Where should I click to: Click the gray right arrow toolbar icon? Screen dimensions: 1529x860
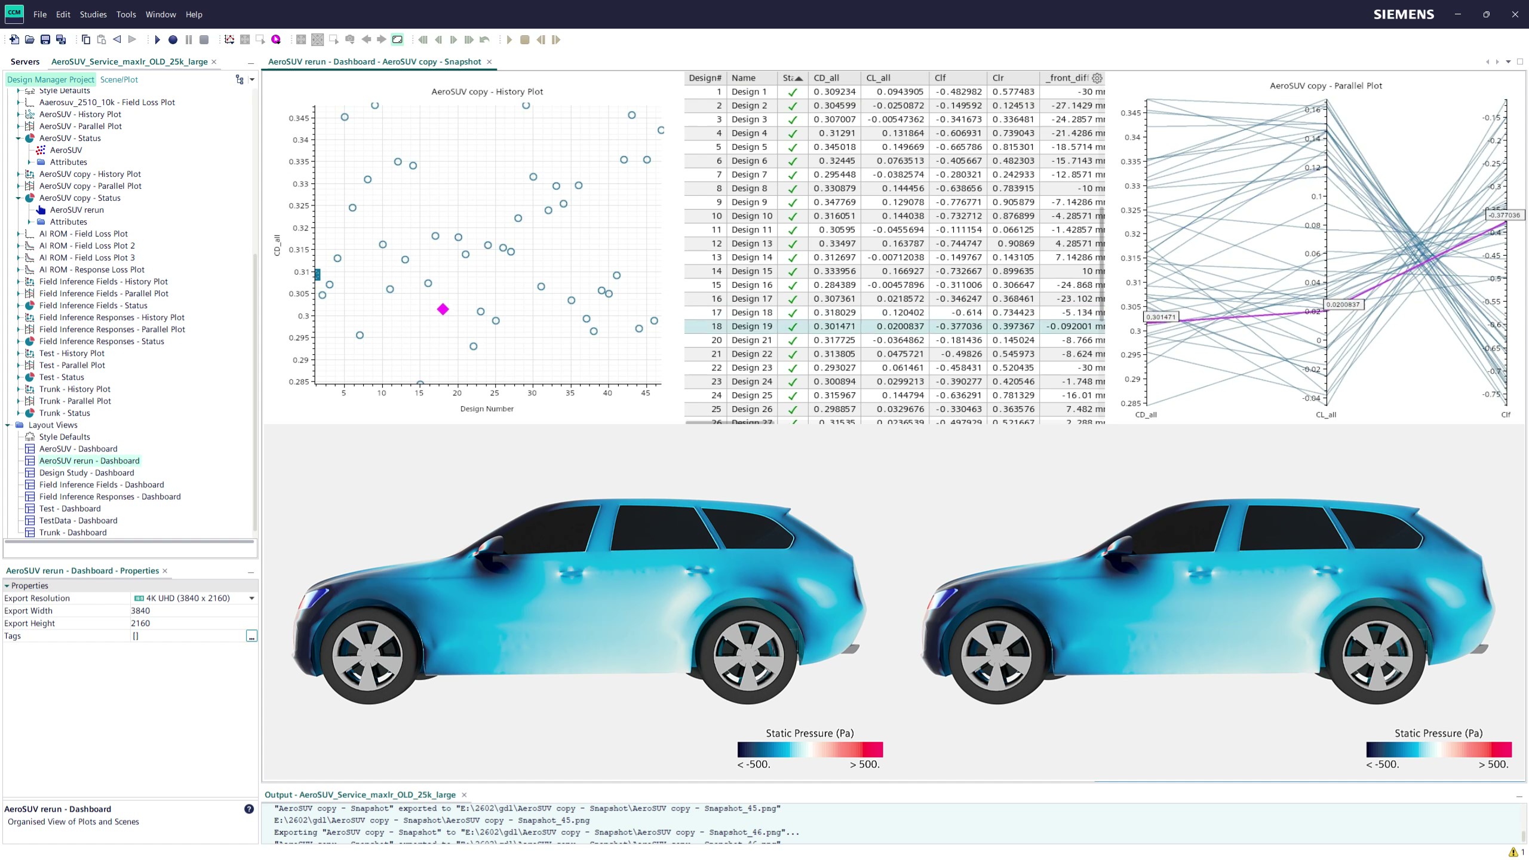coord(382,39)
